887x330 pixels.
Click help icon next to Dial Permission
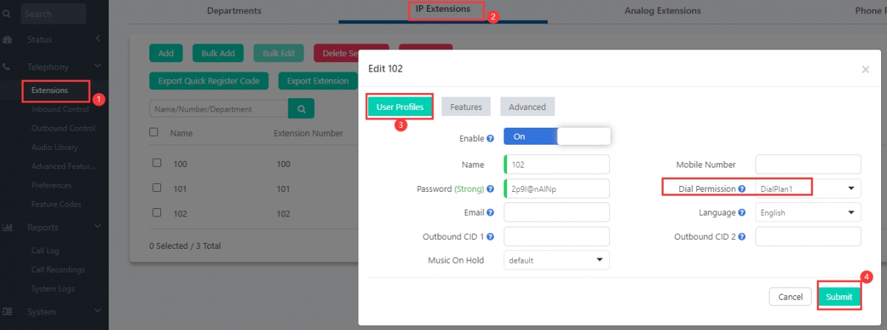click(x=741, y=189)
